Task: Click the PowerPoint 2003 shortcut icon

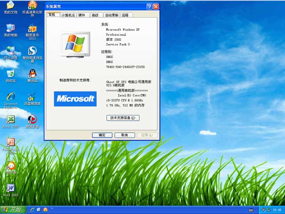Action: 11,146
